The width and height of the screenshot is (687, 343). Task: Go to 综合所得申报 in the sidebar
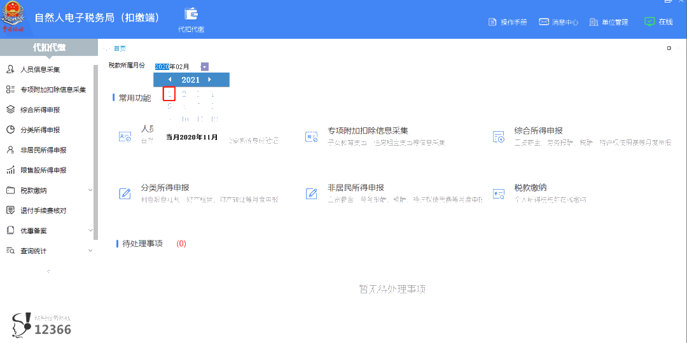coord(40,109)
